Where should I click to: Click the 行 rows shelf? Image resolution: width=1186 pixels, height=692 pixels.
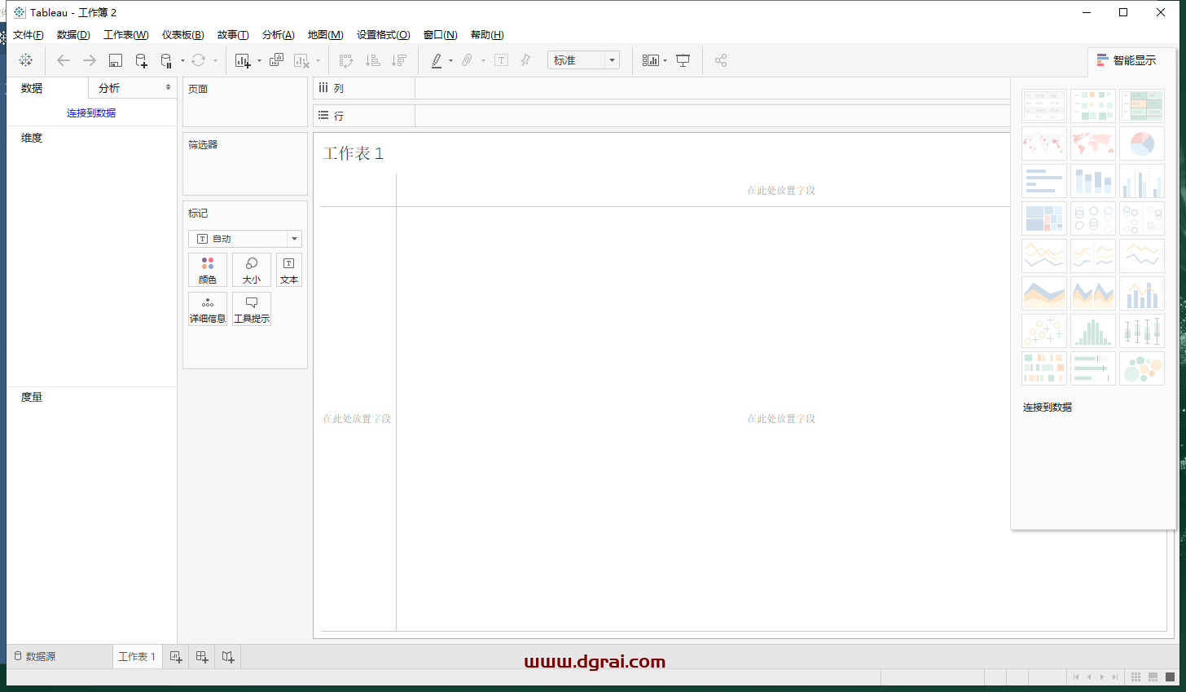(x=661, y=116)
